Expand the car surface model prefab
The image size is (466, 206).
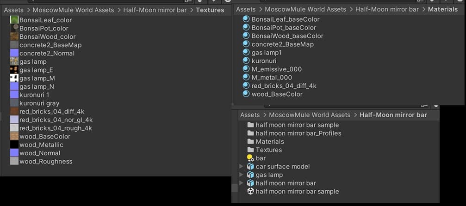[241, 166]
